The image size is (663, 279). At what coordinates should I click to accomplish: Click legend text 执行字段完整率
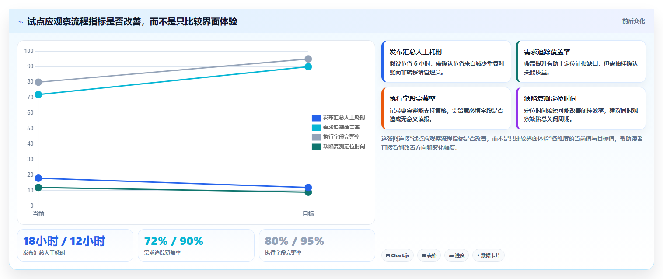[x=342, y=137]
